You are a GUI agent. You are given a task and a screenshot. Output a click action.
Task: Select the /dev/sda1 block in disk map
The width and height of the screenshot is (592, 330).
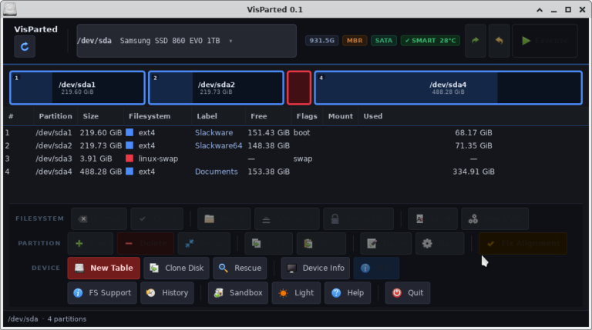(x=77, y=88)
